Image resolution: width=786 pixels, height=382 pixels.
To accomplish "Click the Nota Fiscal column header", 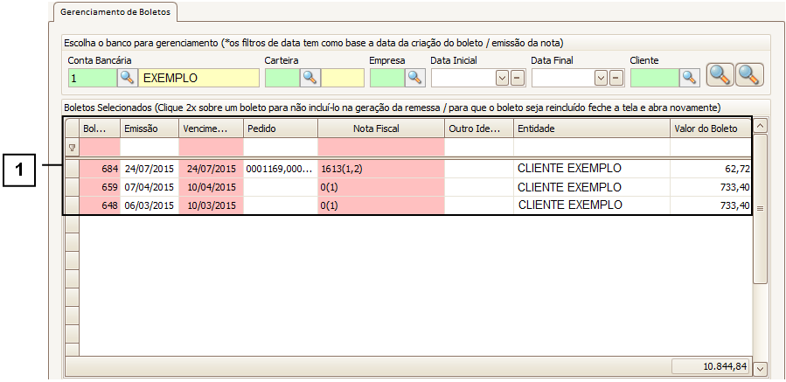I will click(380, 128).
